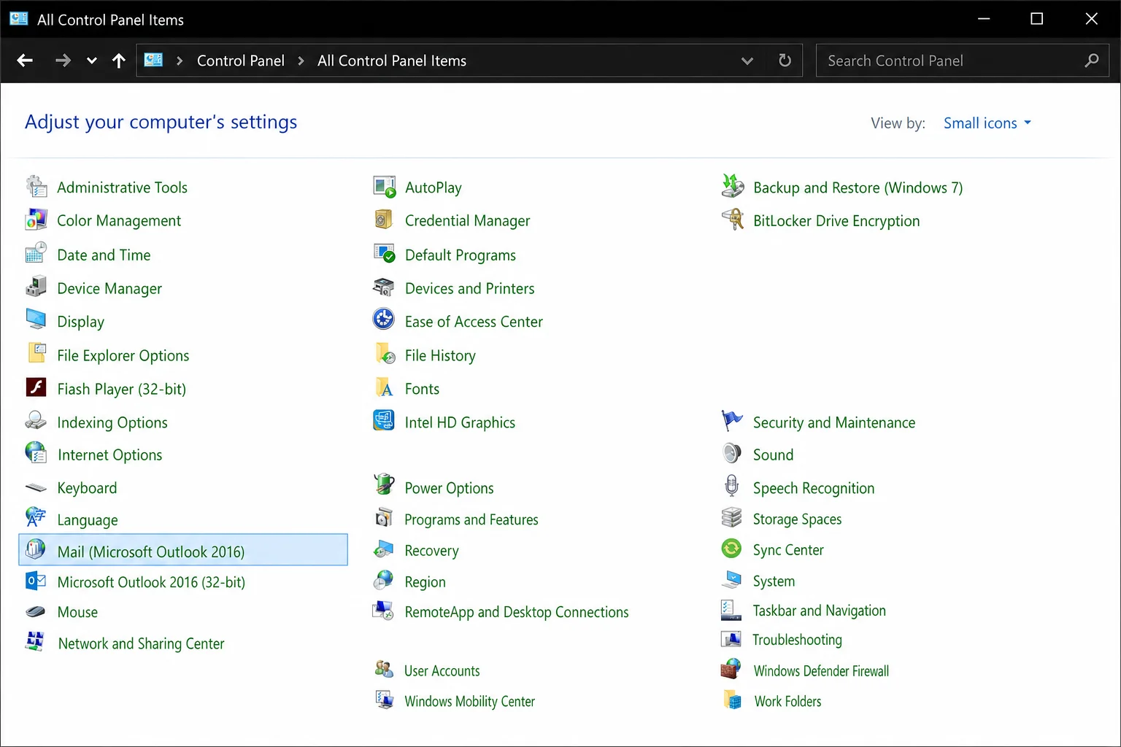Click the Device Manager icon
Screen dimensions: 1121x747
point(36,287)
